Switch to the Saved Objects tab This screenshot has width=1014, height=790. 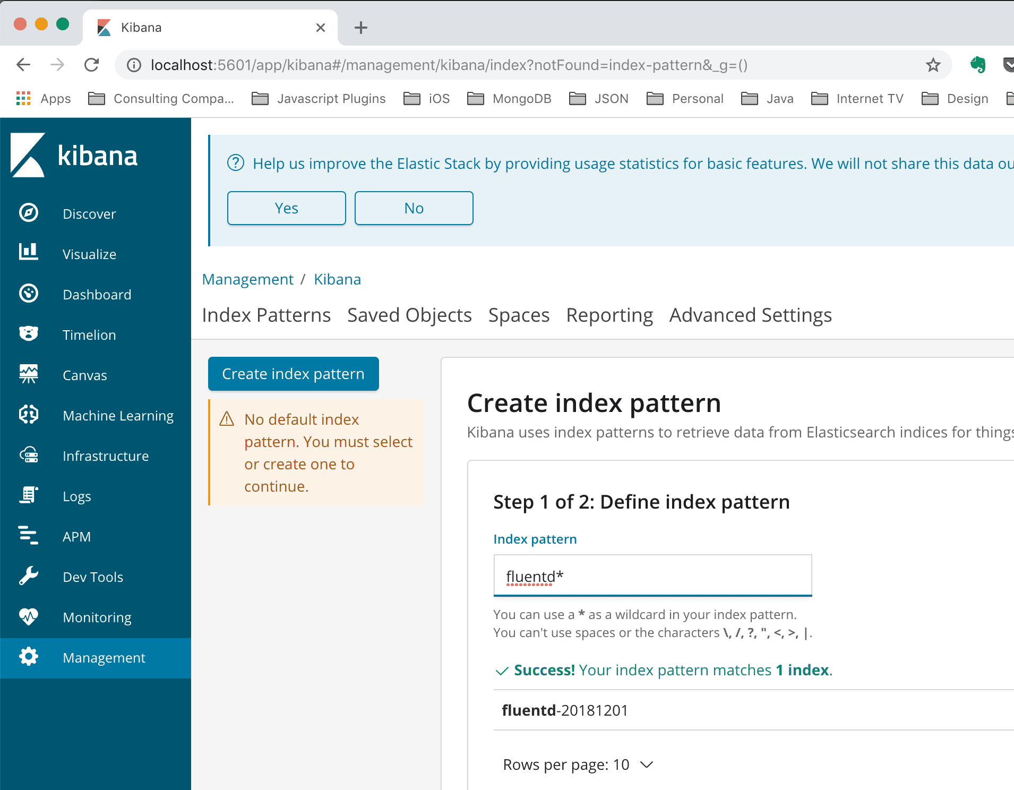click(x=409, y=315)
